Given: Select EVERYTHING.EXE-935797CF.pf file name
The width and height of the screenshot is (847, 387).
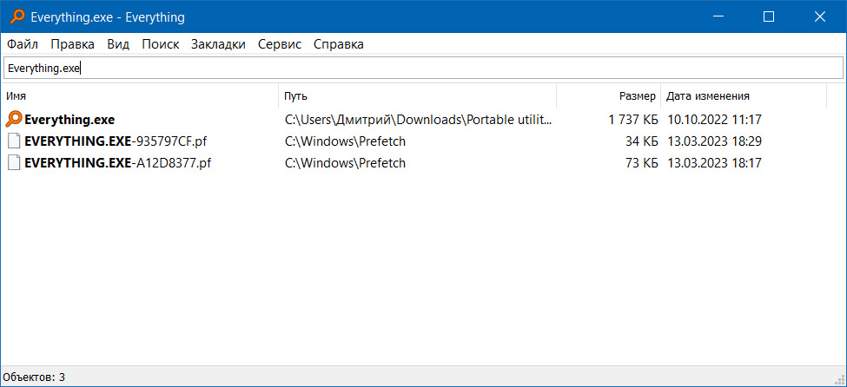Looking at the screenshot, I should (116, 141).
